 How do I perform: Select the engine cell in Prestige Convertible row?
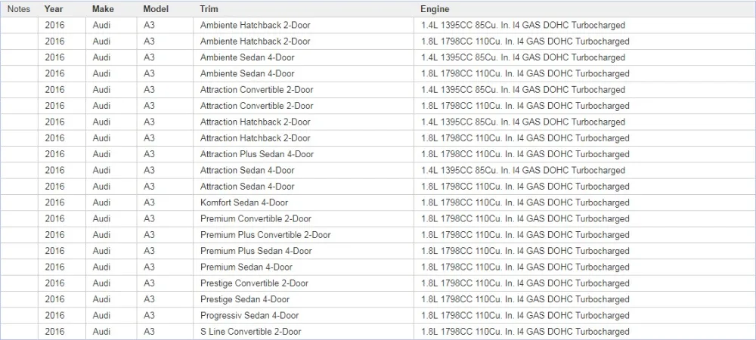click(x=584, y=283)
